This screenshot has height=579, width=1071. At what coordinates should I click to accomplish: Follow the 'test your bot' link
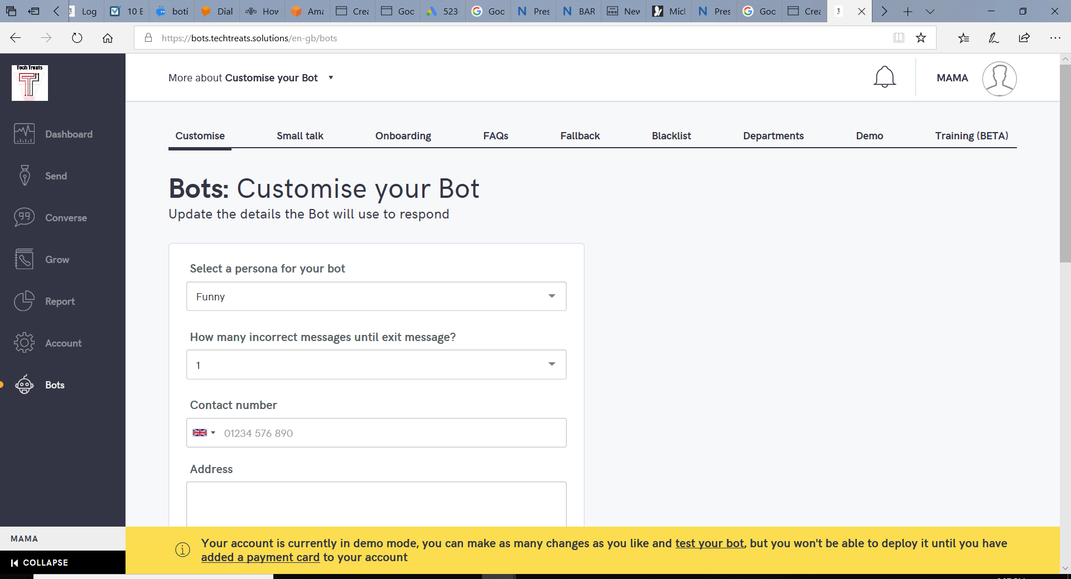709,543
